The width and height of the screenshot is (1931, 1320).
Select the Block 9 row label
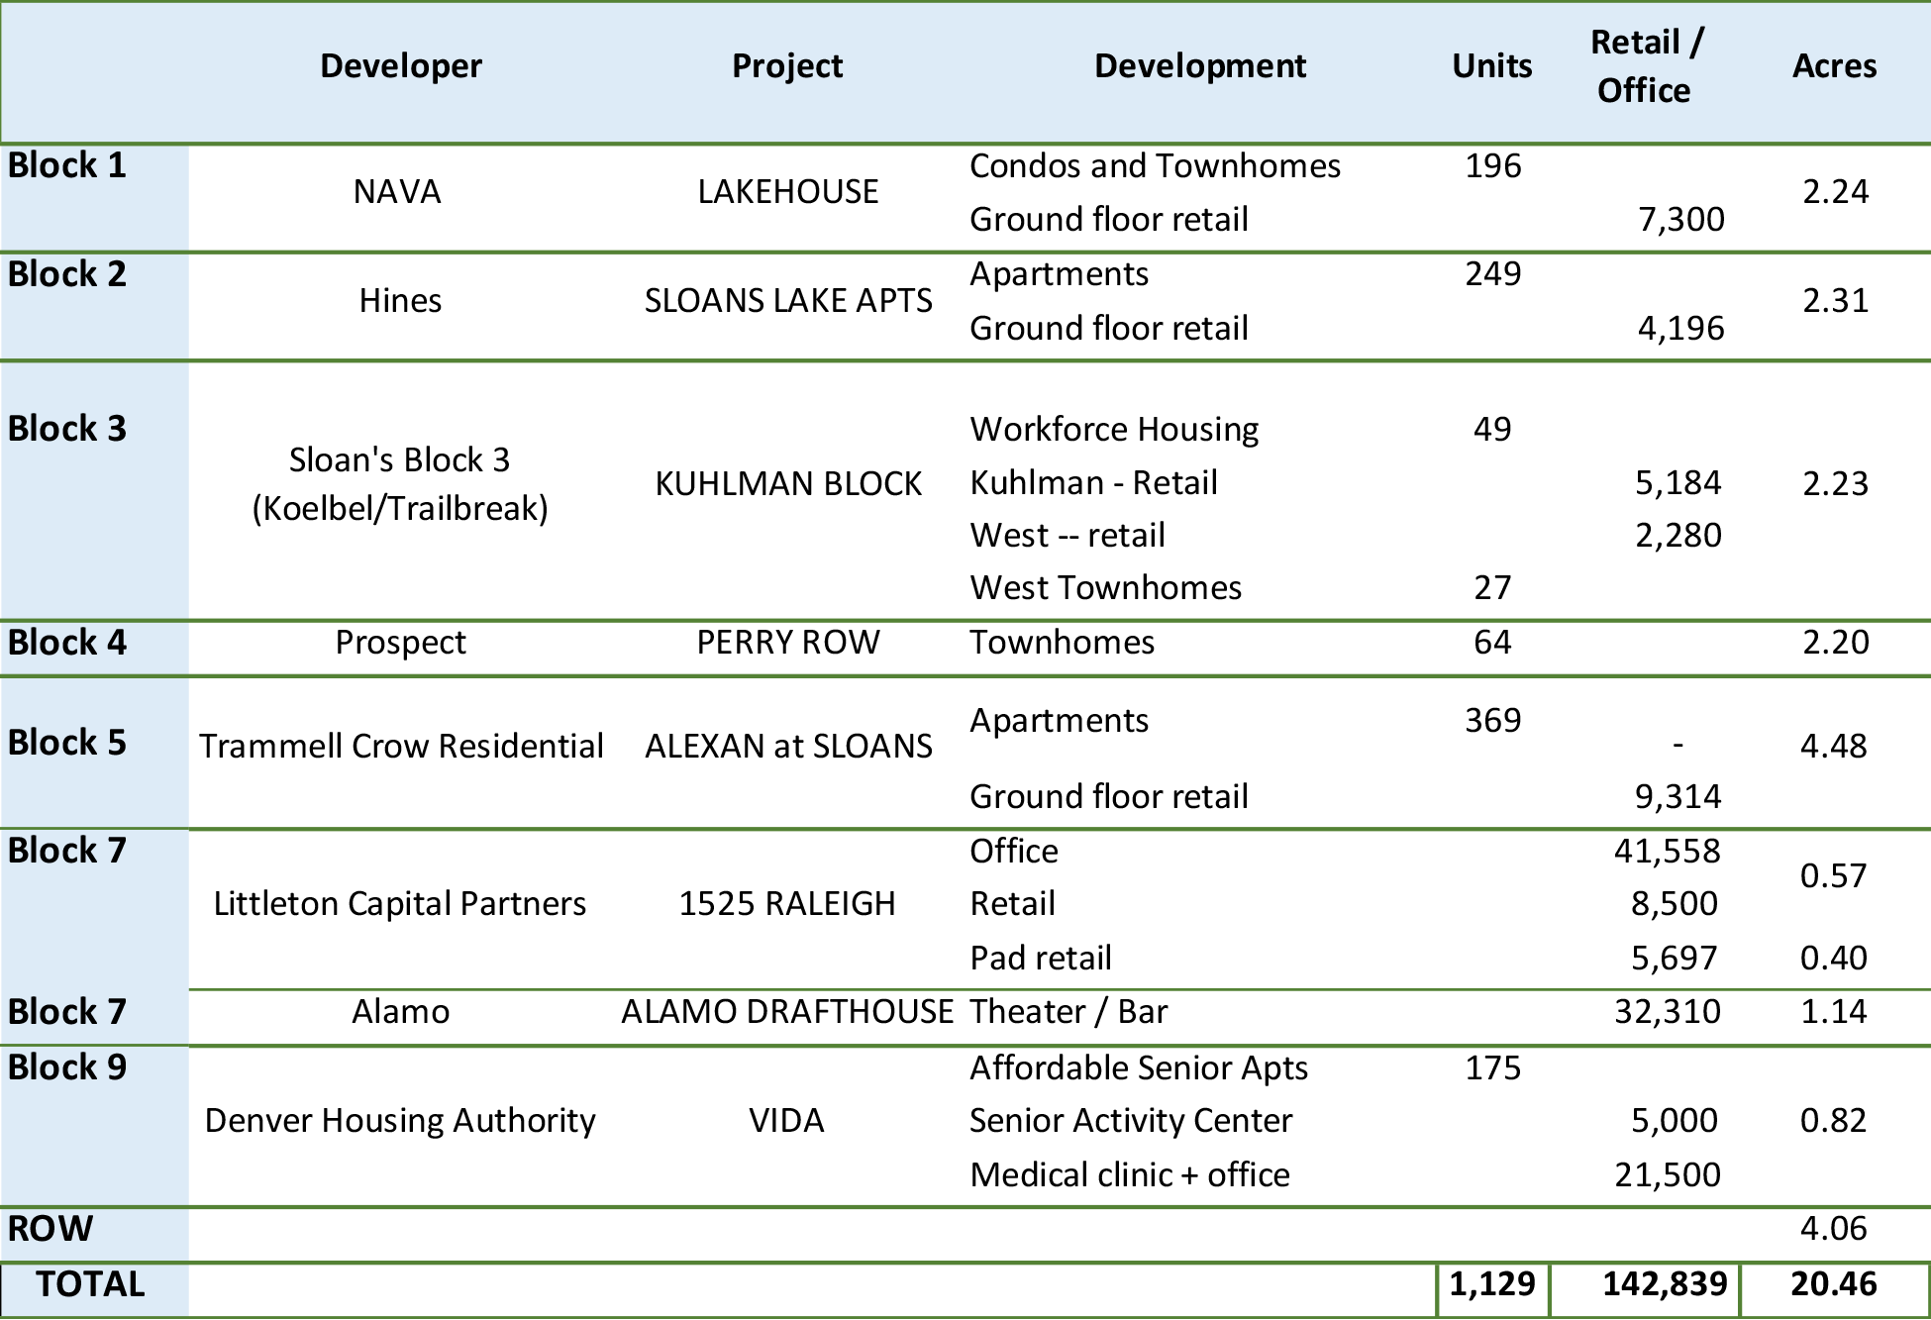(67, 1067)
